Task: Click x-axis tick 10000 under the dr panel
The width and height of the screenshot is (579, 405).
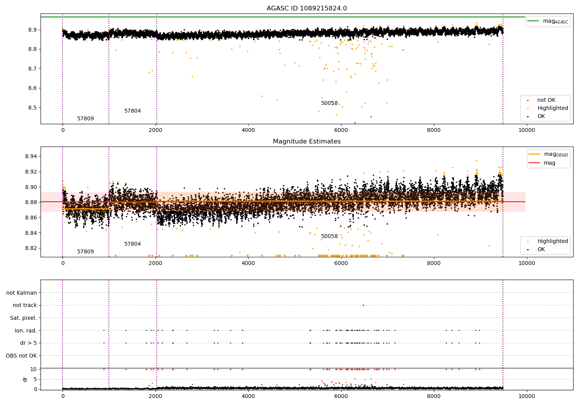Action: (527, 397)
